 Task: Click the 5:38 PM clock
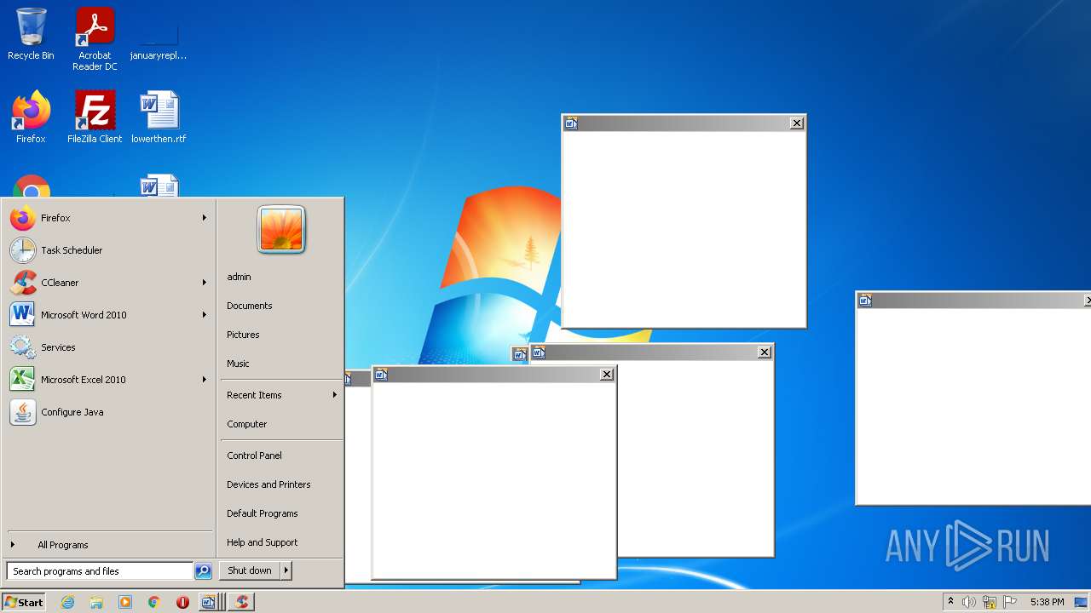tap(1047, 602)
